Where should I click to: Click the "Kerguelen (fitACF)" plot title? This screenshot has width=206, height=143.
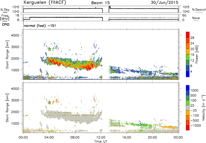click(45, 3)
